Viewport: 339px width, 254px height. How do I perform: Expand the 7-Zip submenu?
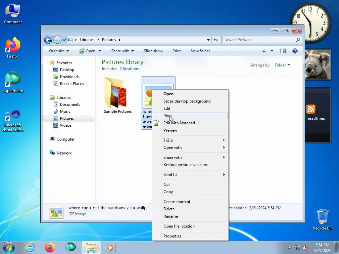pos(190,140)
